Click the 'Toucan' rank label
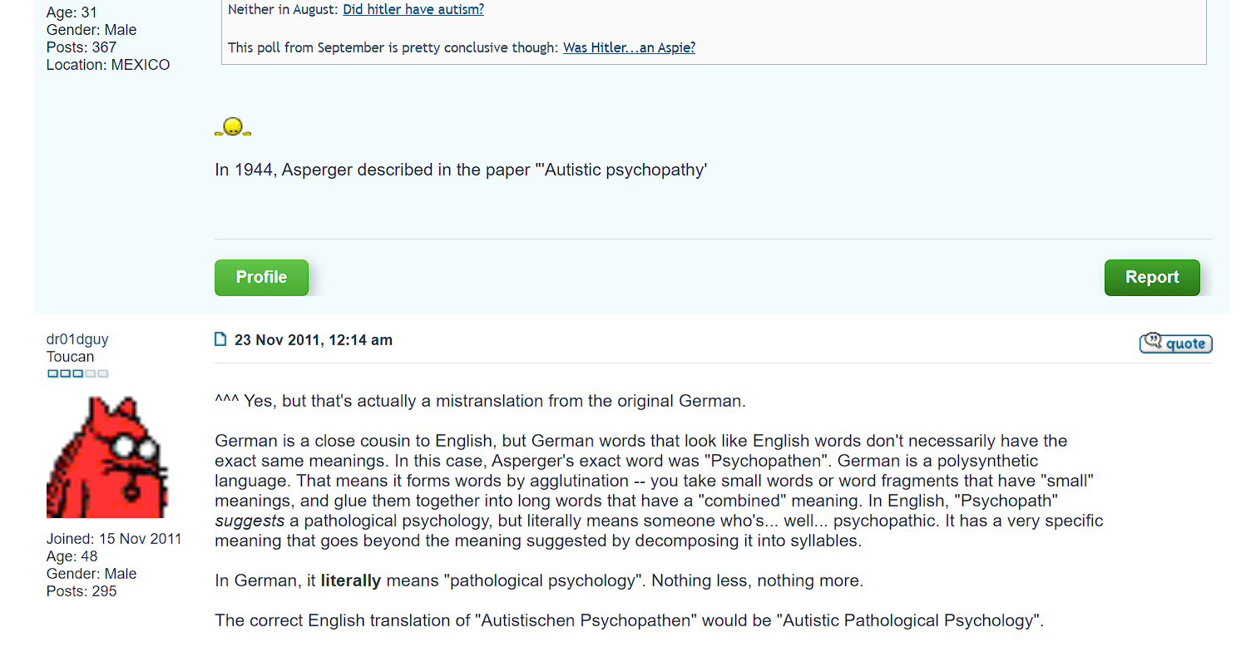 [70, 357]
